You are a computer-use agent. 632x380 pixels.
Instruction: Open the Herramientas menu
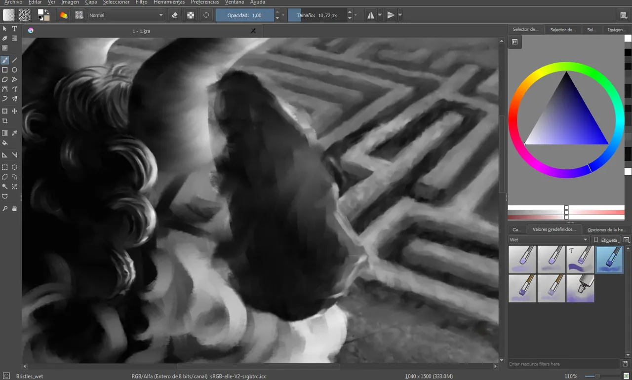click(x=169, y=2)
